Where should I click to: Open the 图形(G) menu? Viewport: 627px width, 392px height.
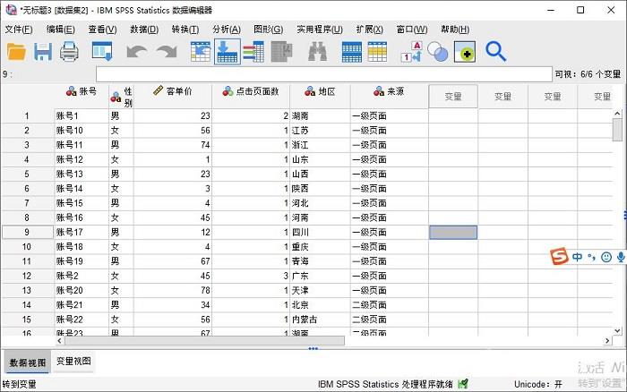pyautogui.click(x=269, y=30)
